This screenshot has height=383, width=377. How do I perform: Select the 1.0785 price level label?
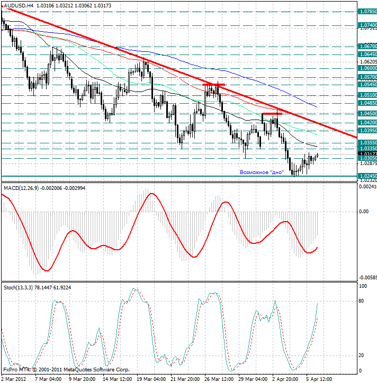coord(367,12)
